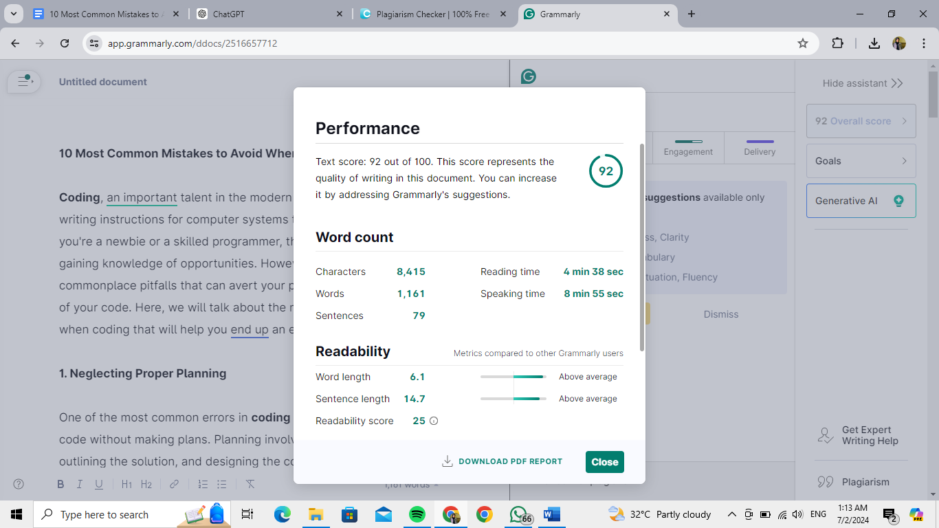Open Microsoft Word from the taskbar
This screenshot has height=528, width=939.
pyautogui.click(x=552, y=514)
